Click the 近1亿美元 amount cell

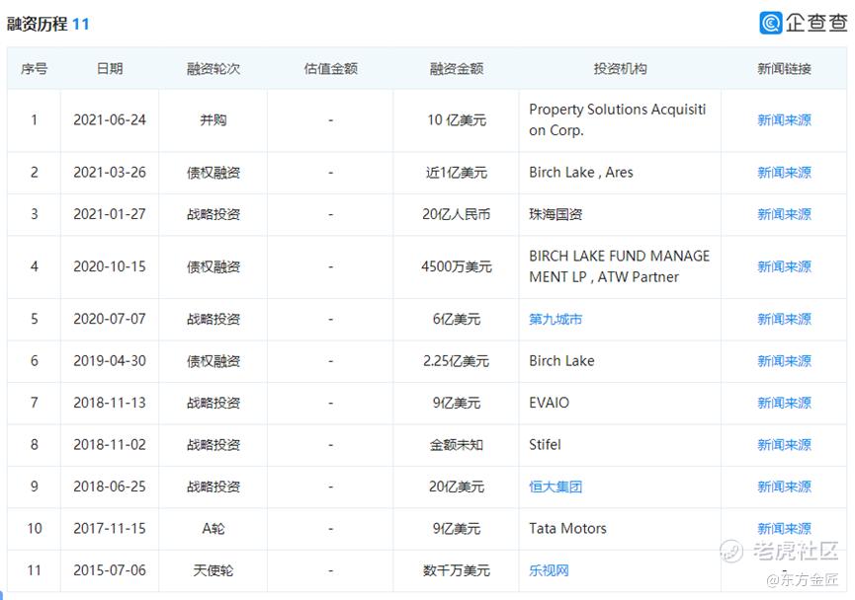point(457,173)
